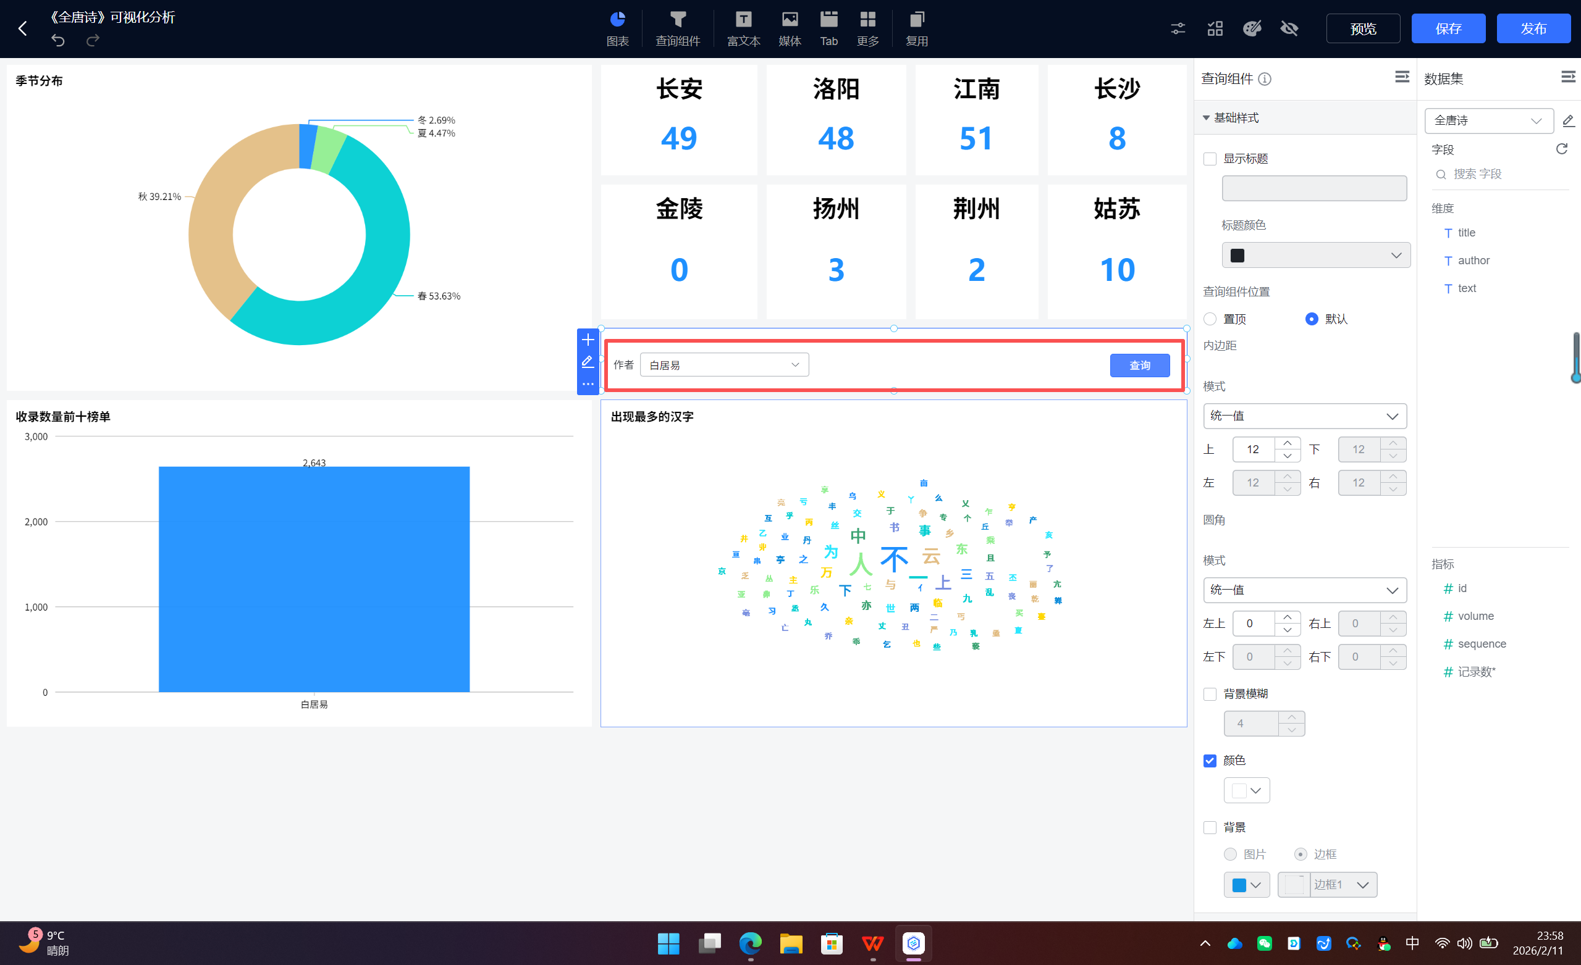This screenshot has height=965, width=1581.
Task: Click the hide-components eye icon in top bar
Action: pos(1289,28)
